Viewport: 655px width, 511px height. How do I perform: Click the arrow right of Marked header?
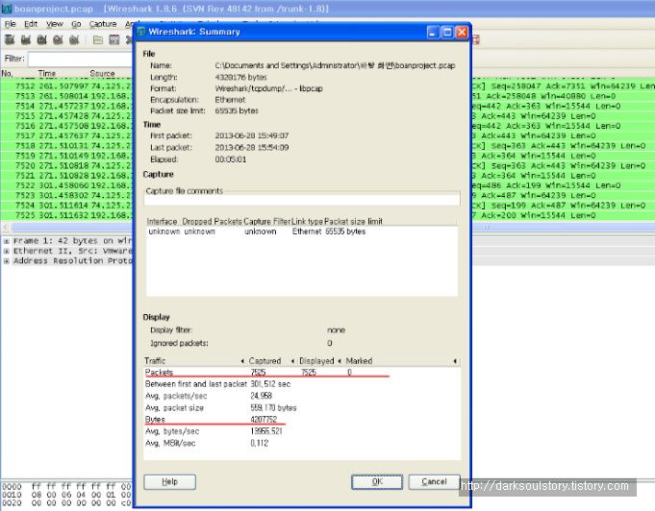(x=455, y=361)
